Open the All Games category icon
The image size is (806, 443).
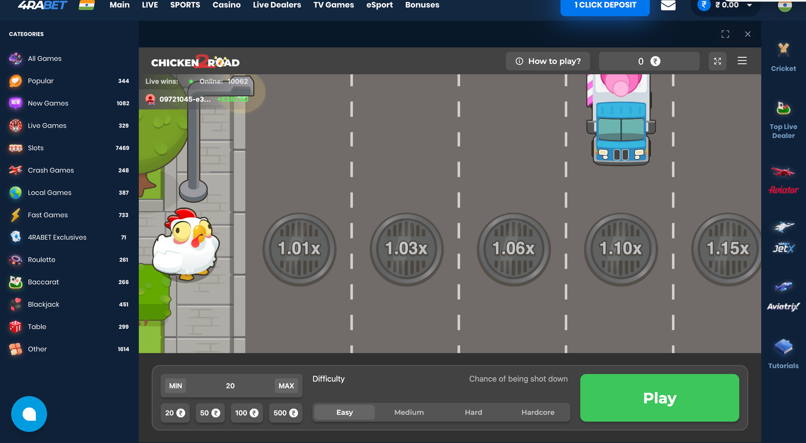(16, 58)
